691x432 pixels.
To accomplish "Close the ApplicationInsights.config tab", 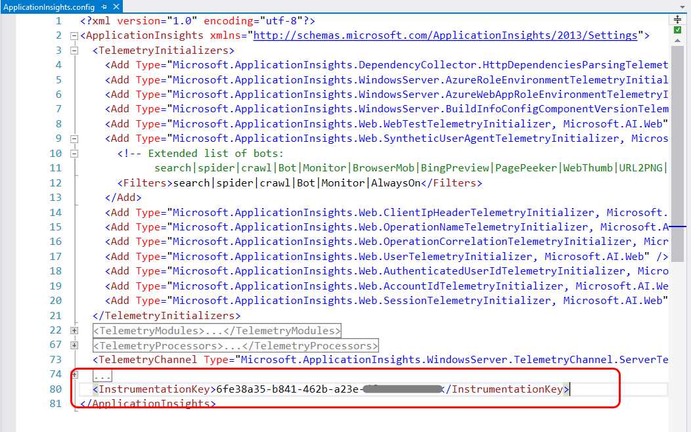I will click(x=116, y=7).
